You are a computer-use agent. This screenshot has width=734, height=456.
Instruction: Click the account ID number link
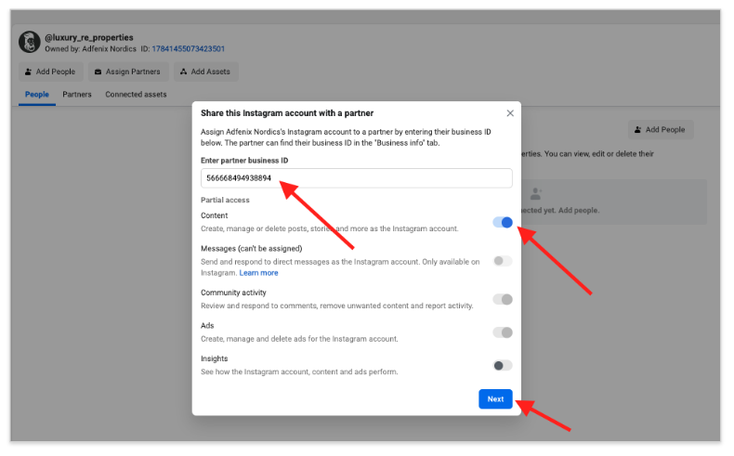tap(189, 48)
